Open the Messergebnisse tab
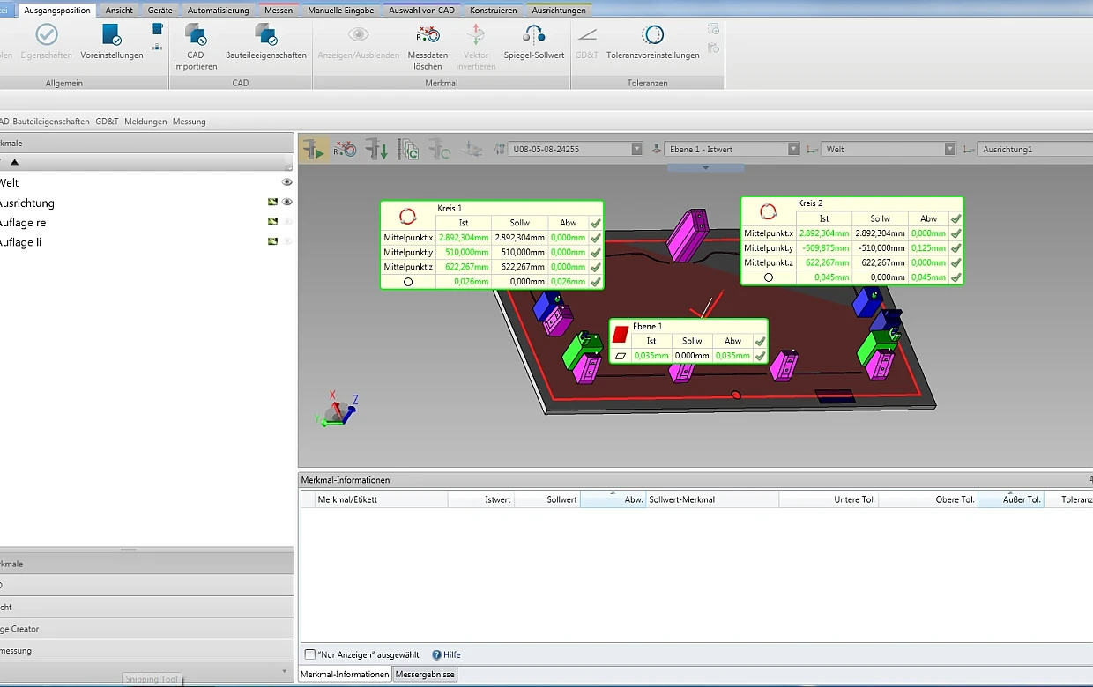The width and height of the screenshot is (1093, 687). click(x=425, y=675)
